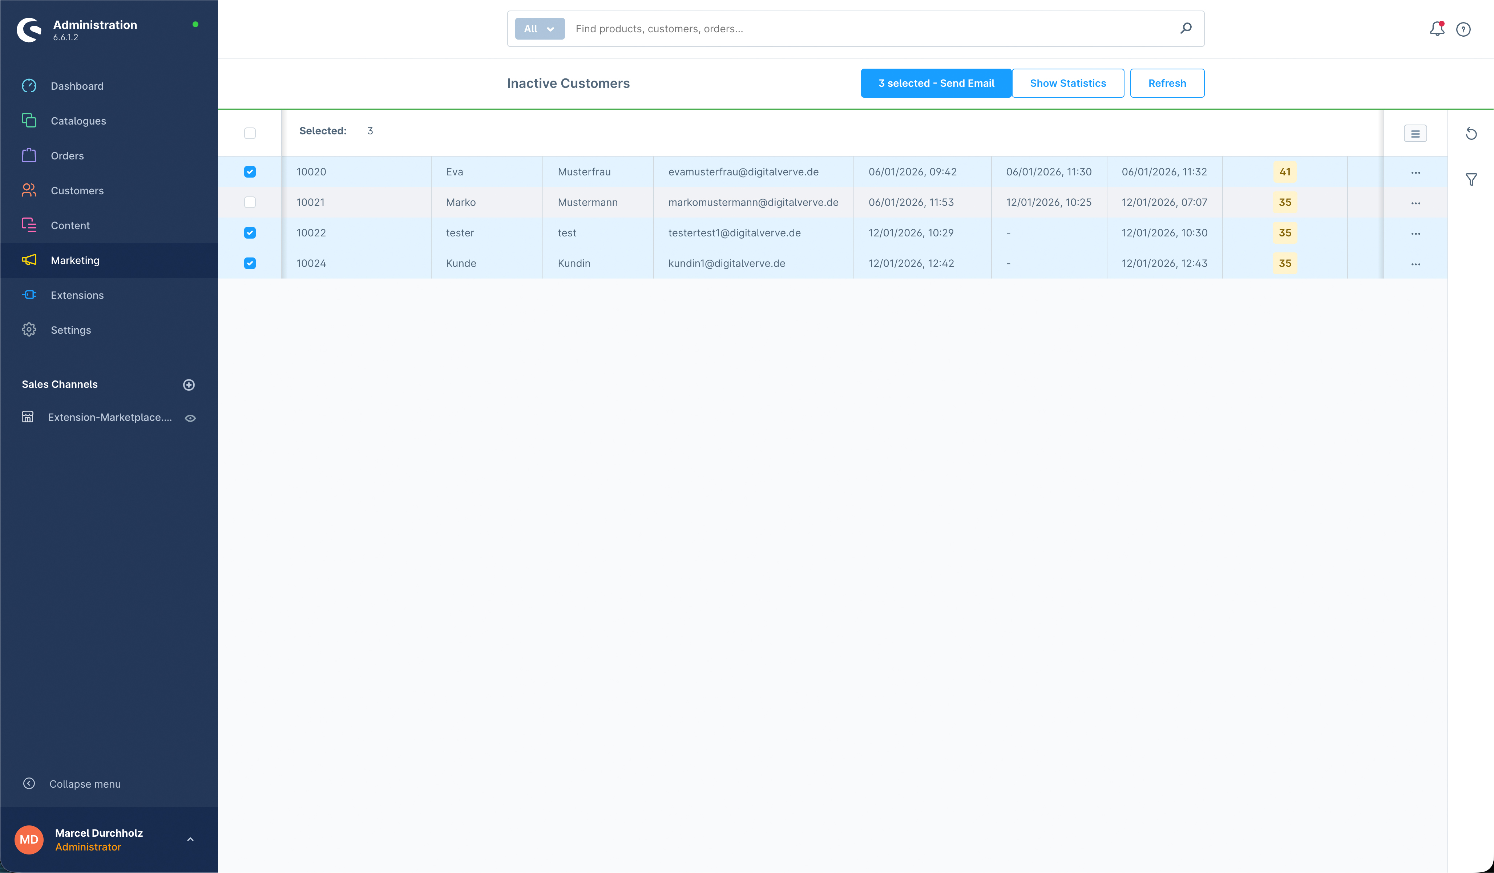Open the column settings list icon
The width and height of the screenshot is (1494, 873).
(1415, 133)
